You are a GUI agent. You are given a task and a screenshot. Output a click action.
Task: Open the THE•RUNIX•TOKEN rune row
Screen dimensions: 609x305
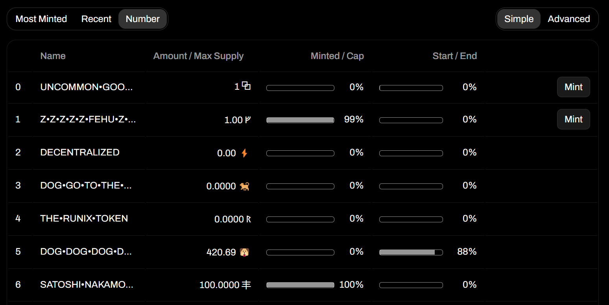point(303,219)
